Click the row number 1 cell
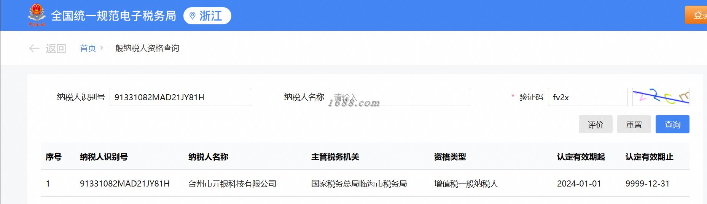Image resolution: width=707 pixels, height=204 pixels. [48, 183]
